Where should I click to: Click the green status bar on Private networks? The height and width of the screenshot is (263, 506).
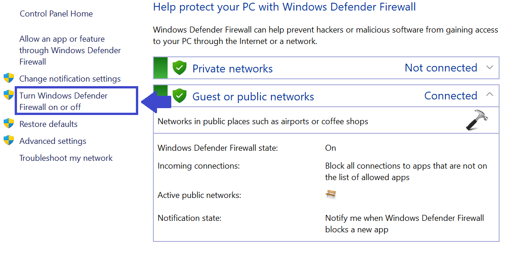pyautogui.click(x=161, y=68)
